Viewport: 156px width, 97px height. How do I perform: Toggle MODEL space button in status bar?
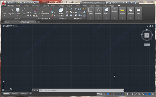100,94
